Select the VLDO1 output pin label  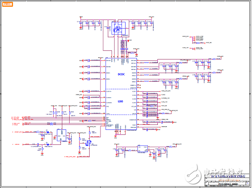click(134, 91)
